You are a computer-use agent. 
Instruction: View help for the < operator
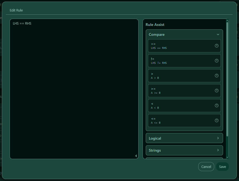click(216, 105)
